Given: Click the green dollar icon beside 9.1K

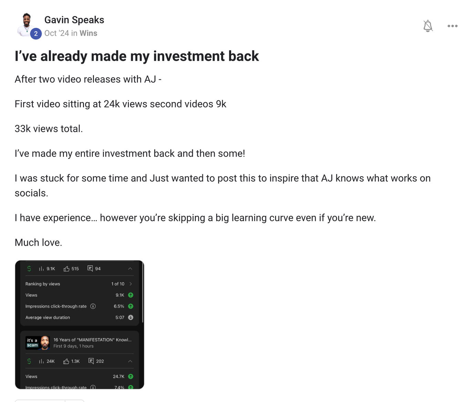Looking at the screenshot, I should 29,269.
